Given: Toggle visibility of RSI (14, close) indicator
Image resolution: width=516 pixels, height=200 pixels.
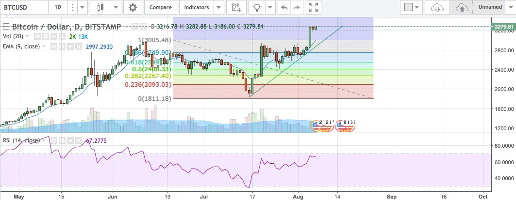Looking at the screenshot, I should coord(54,140).
